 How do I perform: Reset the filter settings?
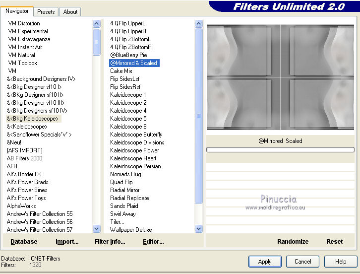click(334, 242)
